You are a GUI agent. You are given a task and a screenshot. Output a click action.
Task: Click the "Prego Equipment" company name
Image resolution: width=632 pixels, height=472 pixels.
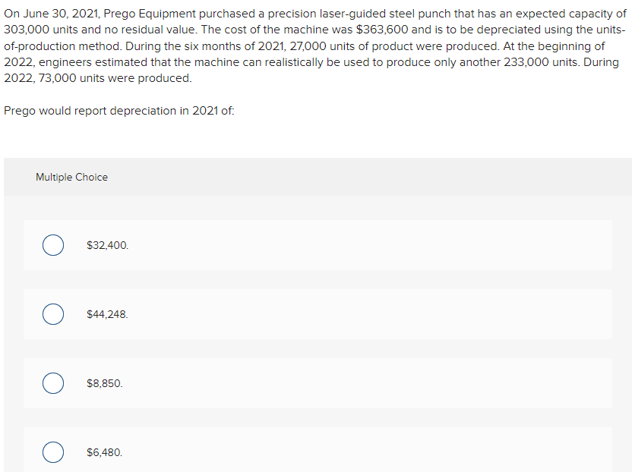pos(141,13)
